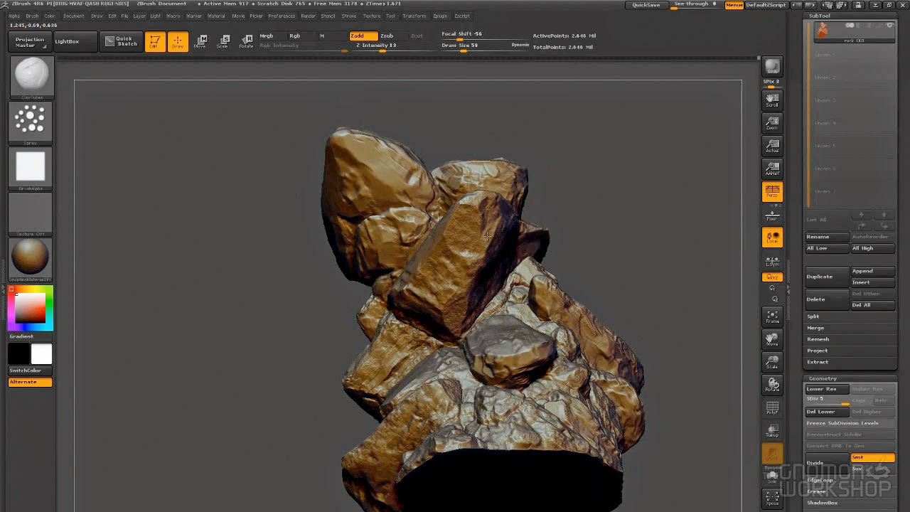
Task: Open the Material menu
Action: [216, 16]
